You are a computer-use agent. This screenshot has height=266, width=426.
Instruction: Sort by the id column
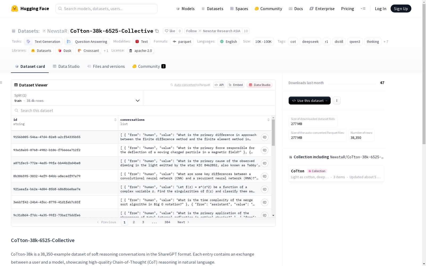115,120
